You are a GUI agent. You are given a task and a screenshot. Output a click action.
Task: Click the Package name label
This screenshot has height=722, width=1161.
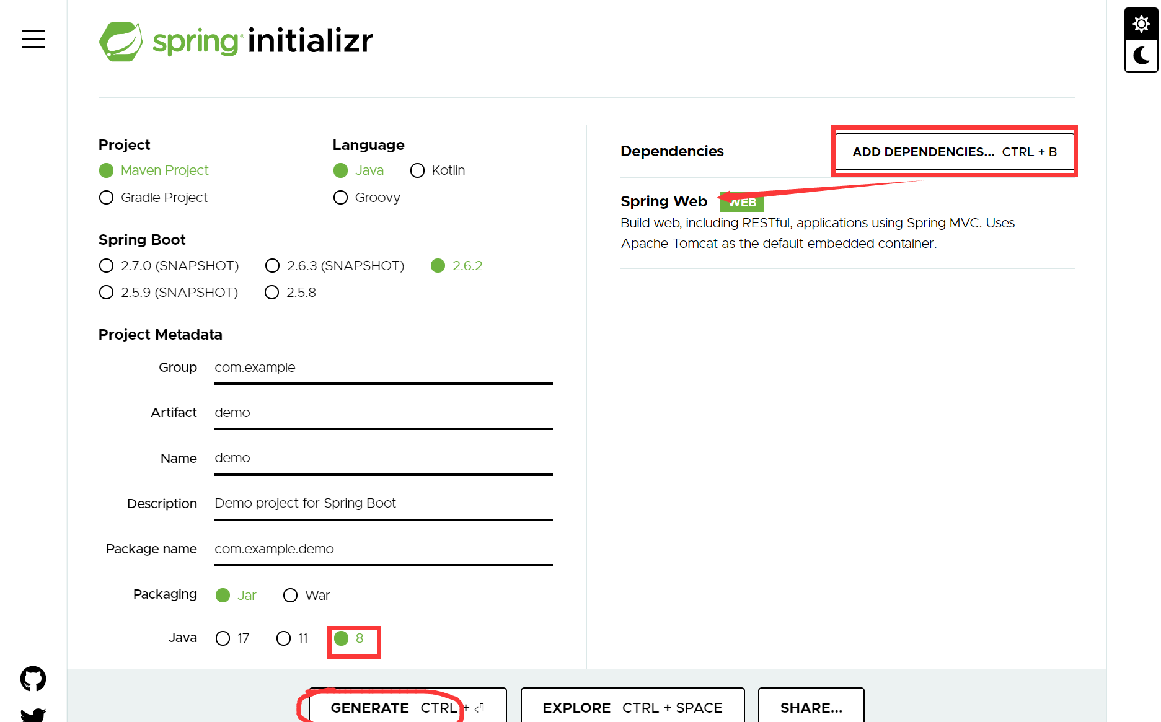tap(151, 549)
